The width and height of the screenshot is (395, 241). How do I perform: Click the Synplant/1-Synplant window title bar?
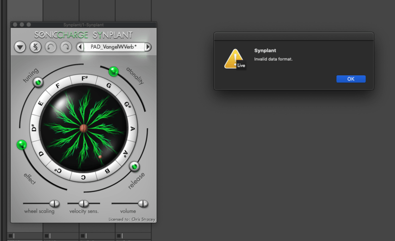coord(84,25)
